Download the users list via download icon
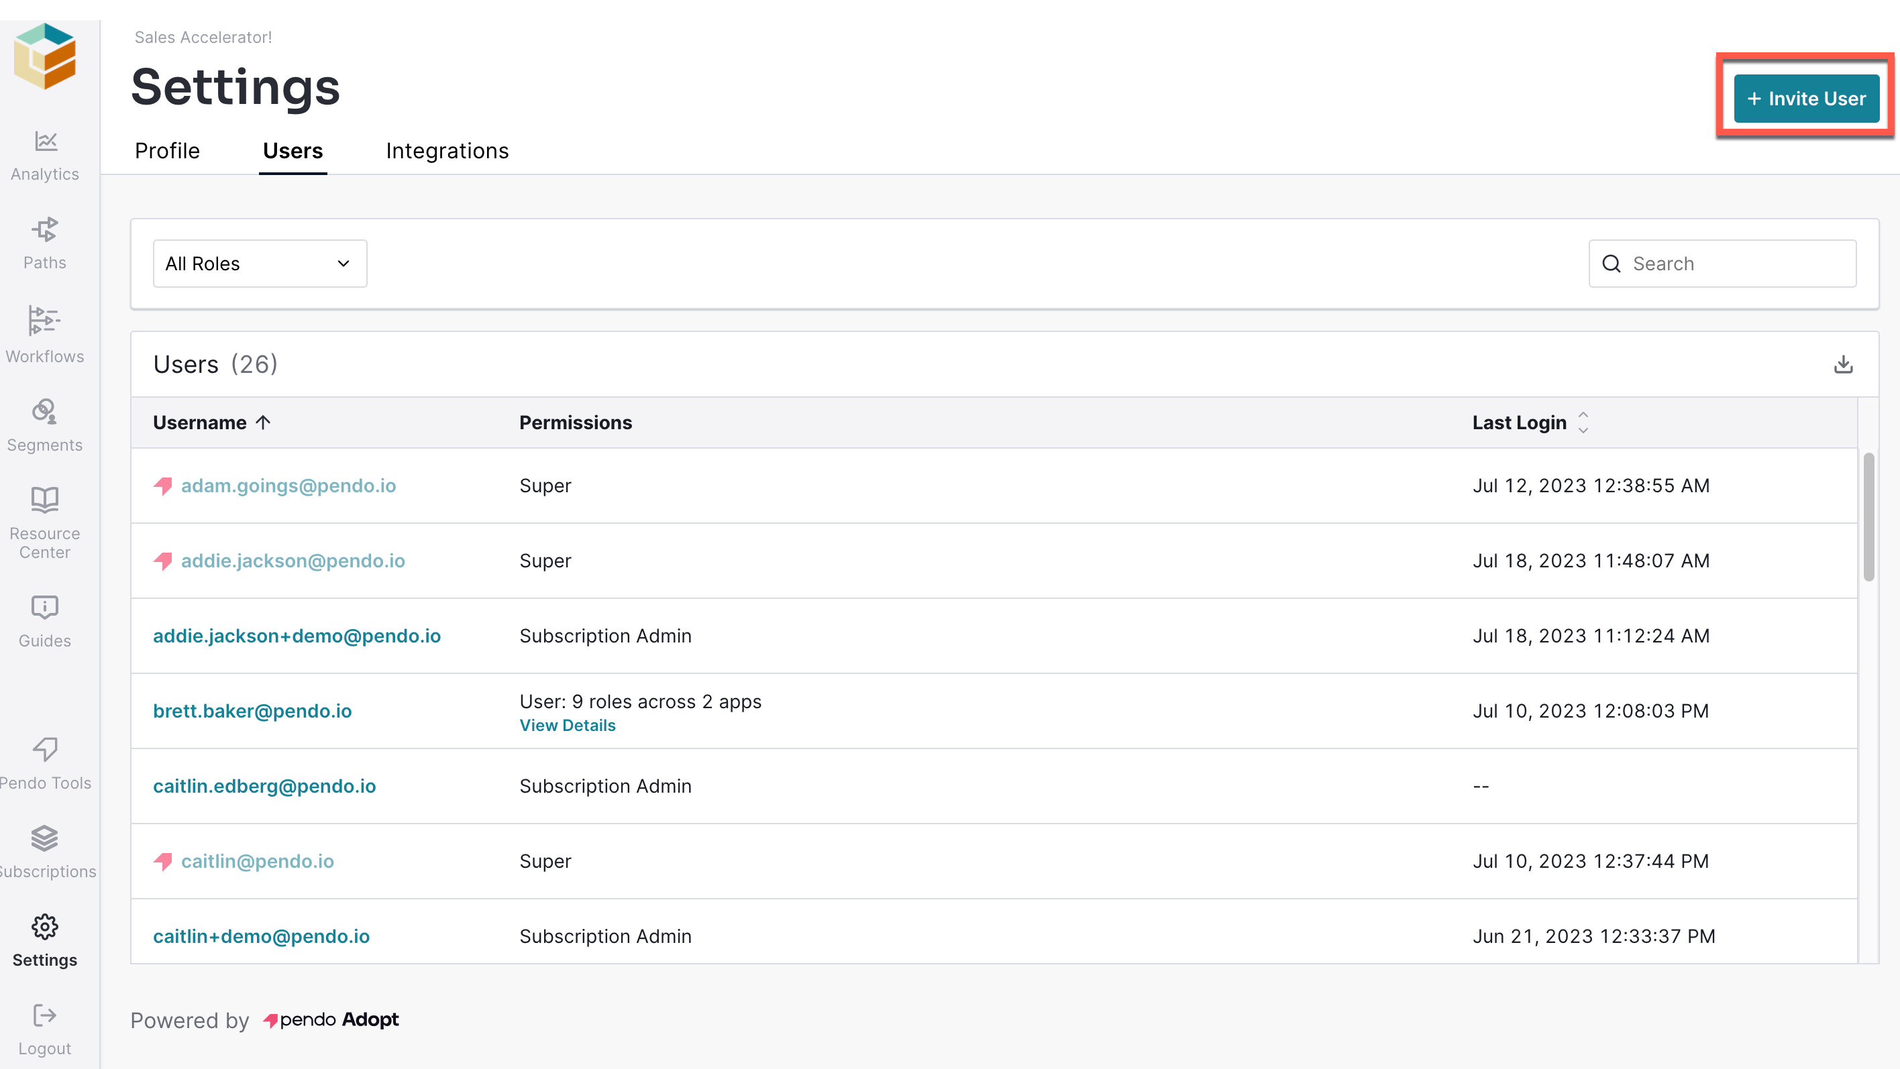This screenshot has width=1900, height=1069. (x=1843, y=364)
